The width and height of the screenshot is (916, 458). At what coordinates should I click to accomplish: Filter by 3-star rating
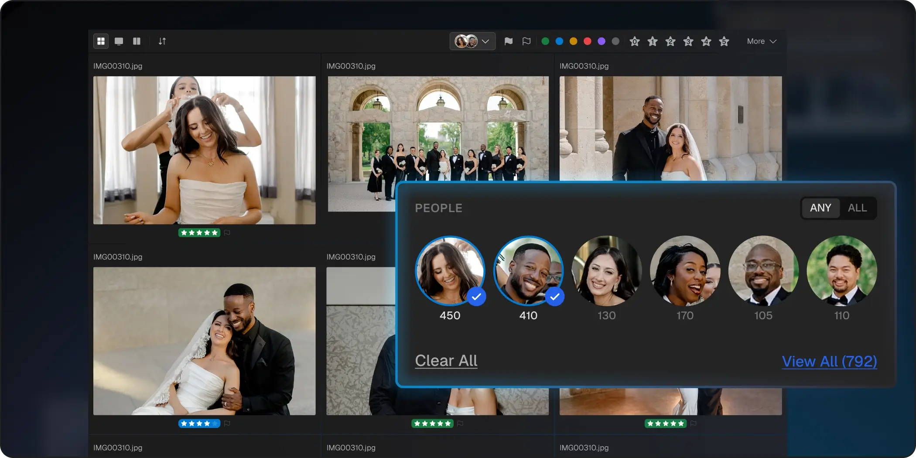[x=688, y=41]
